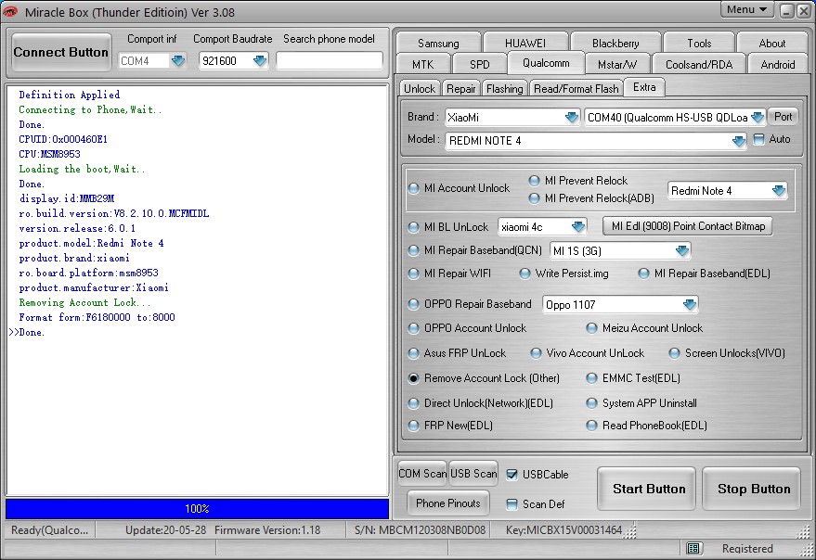Image resolution: width=816 pixels, height=560 pixels.
Task: Select OPPO Repair Baseband radio option
Action: tap(414, 304)
